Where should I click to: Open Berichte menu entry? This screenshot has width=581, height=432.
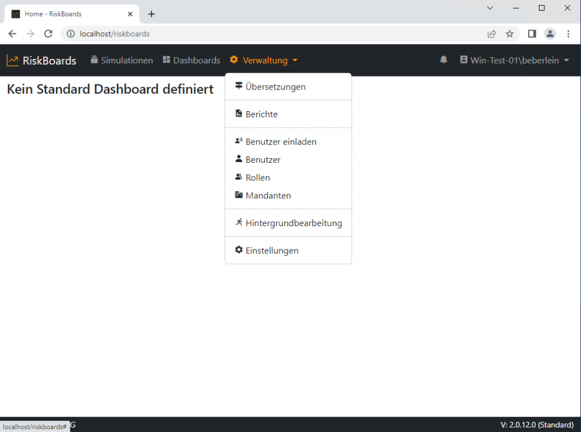point(288,114)
